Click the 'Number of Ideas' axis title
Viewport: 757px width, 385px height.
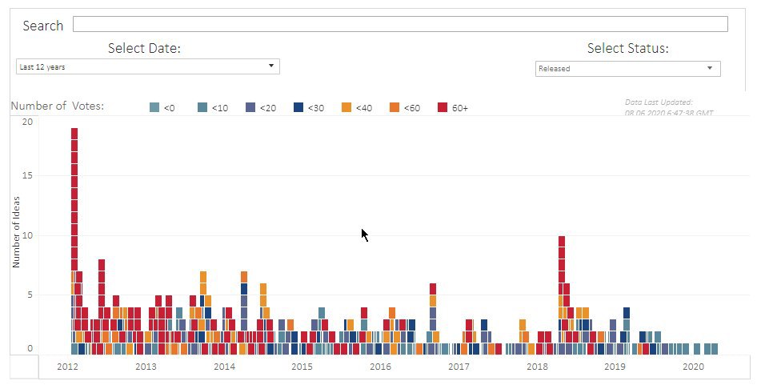(x=16, y=232)
